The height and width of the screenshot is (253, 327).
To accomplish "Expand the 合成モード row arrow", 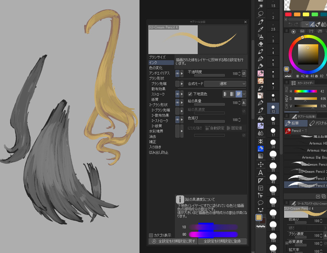I will pos(182,84).
